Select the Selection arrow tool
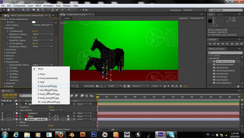This screenshot has height=138, width=244. 4,10
